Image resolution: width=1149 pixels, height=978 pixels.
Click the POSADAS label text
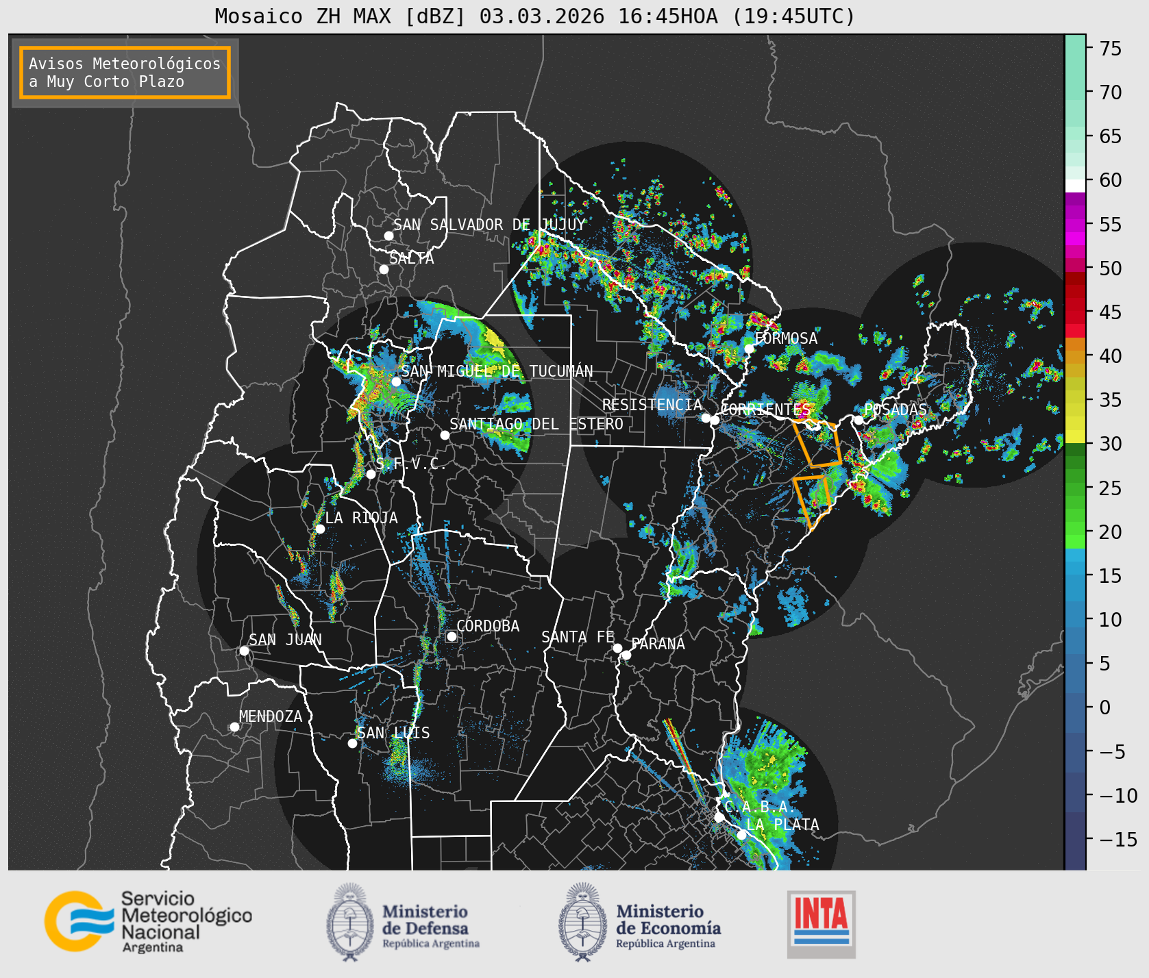tap(895, 410)
